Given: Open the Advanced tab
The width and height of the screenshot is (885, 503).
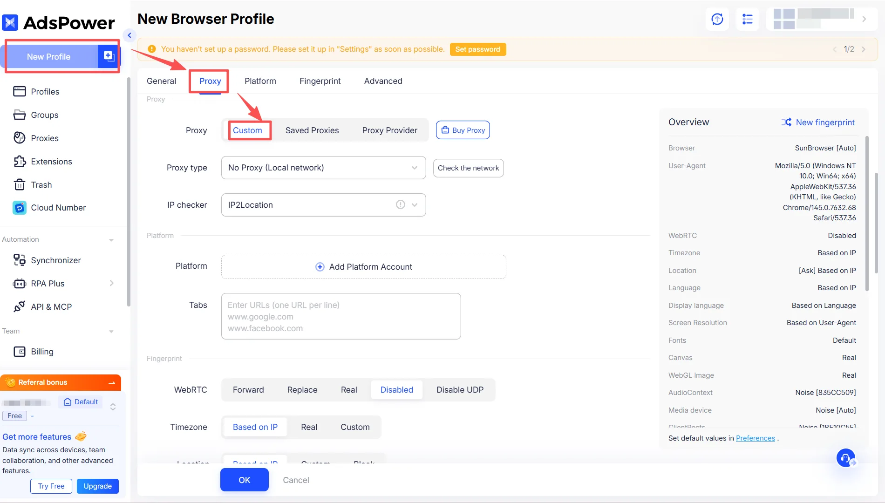Looking at the screenshot, I should click(383, 81).
